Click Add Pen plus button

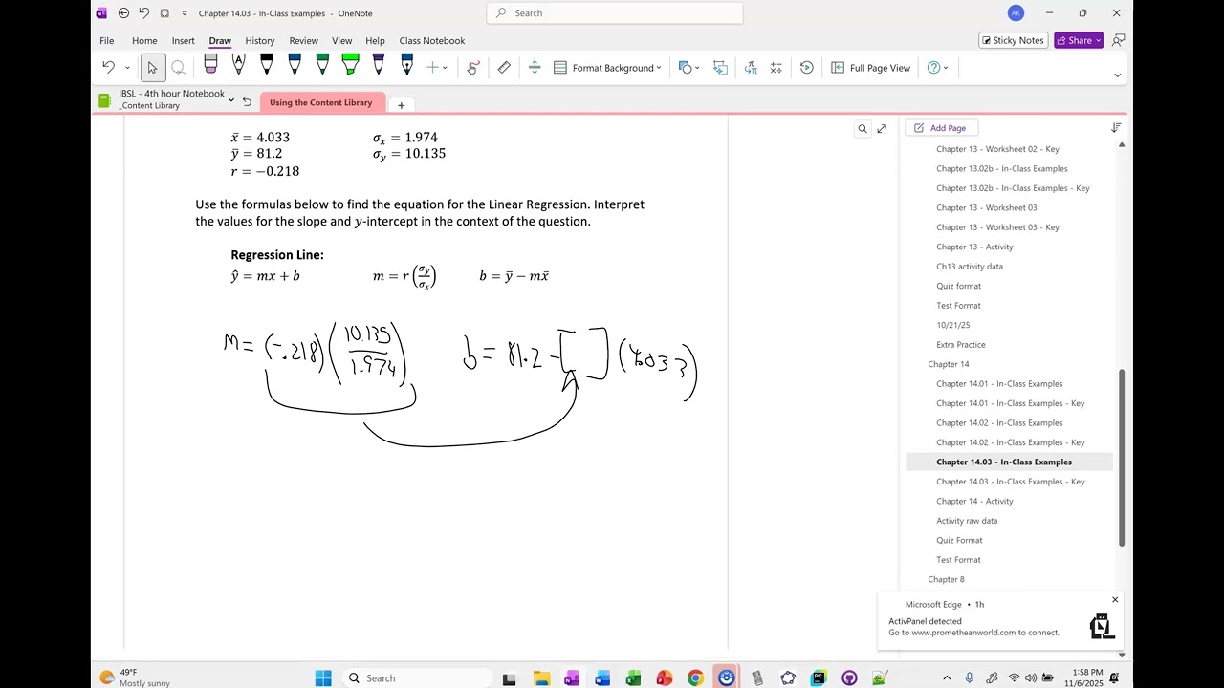point(432,68)
